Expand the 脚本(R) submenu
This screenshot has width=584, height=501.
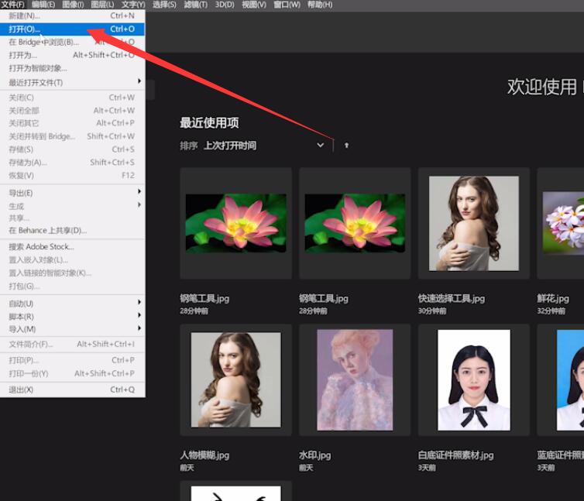[72, 316]
